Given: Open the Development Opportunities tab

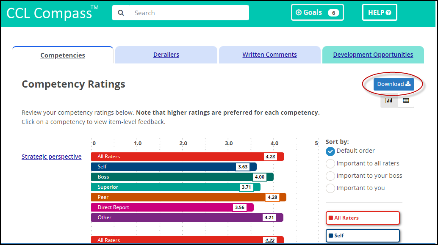Looking at the screenshot, I should tap(373, 54).
